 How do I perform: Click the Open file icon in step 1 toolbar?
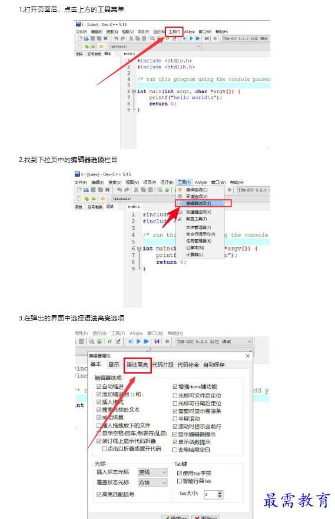tap(86, 39)
